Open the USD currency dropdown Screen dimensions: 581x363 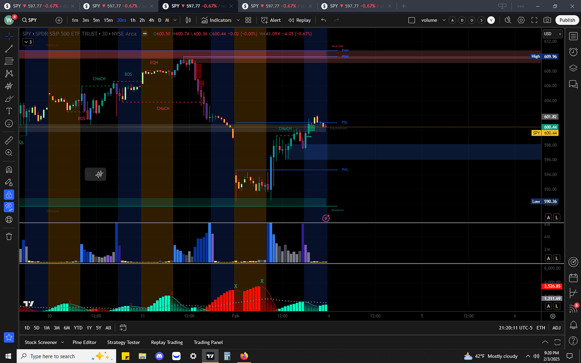pyautogui.click(x=552, y=34)
